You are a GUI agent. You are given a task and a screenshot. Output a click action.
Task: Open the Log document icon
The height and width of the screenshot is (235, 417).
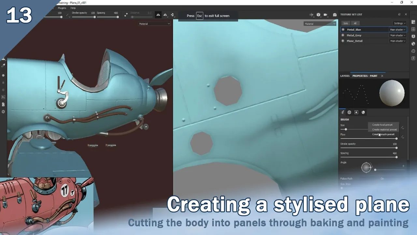click(413, 58)
